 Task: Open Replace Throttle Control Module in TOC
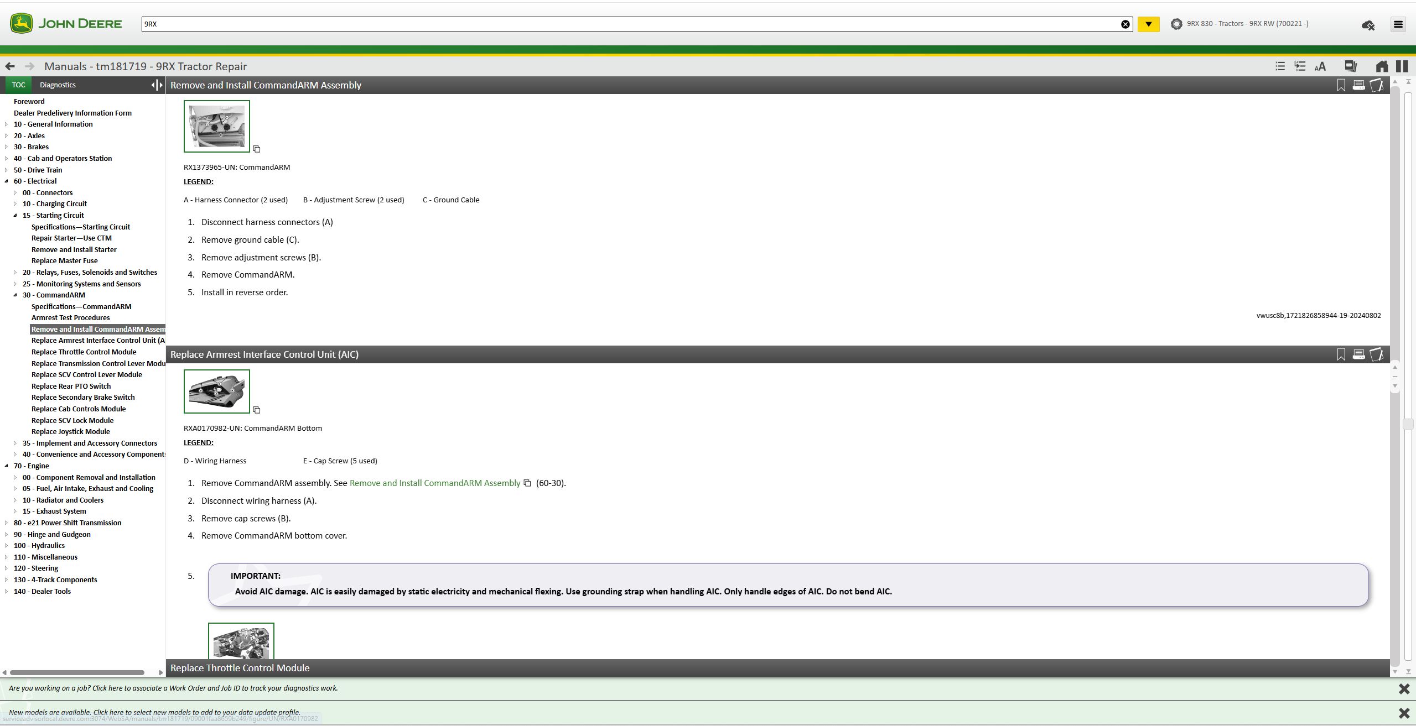point(84,352)
